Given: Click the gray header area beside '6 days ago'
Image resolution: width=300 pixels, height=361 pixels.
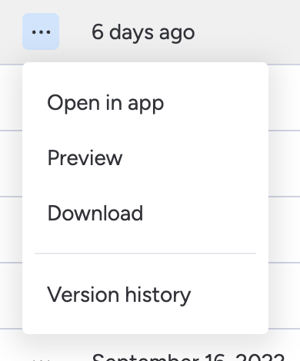Looking at the screenshot, I should 246,32.
